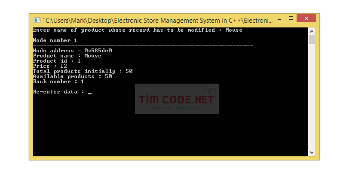This screenshot has height=181, width=337.
Task: Click the 'Rack number : 1' line
Action: 58,81
